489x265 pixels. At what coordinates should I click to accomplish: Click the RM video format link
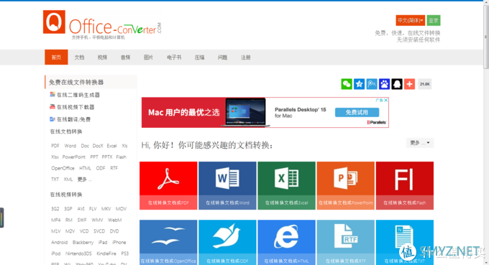(69, 220)
